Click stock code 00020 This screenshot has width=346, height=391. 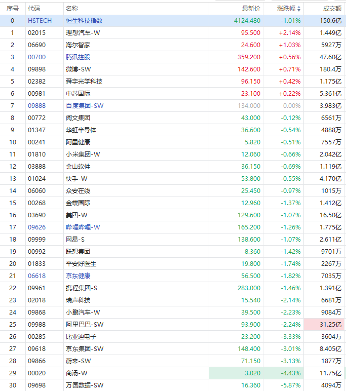(36, 373)
